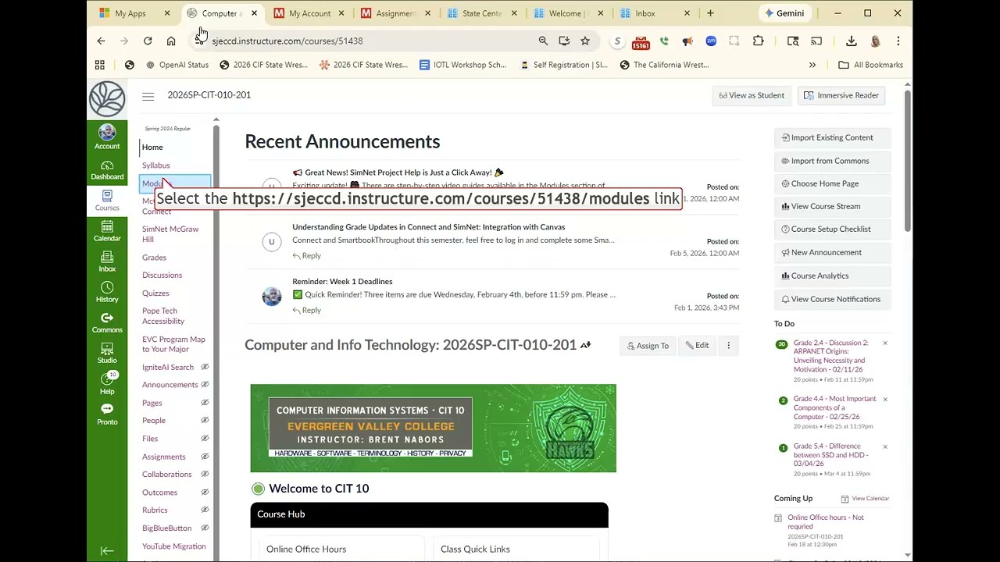Open Grades in course navigation
Screen dimensions: 1000x562
(x=154, y=258)
